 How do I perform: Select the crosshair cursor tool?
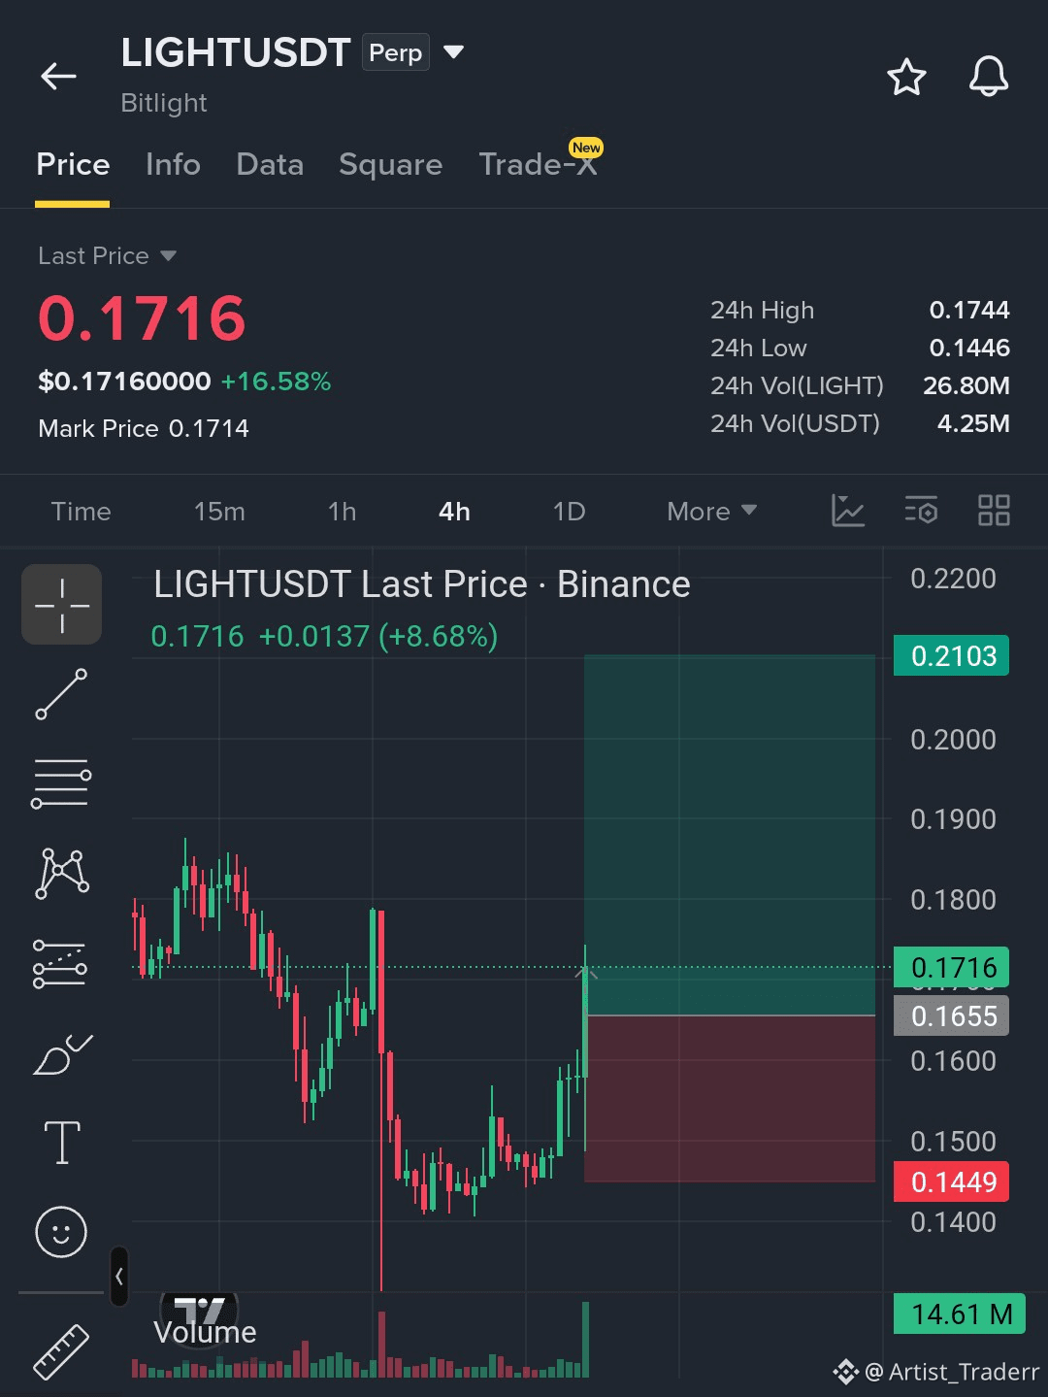[x=62, y=605]
